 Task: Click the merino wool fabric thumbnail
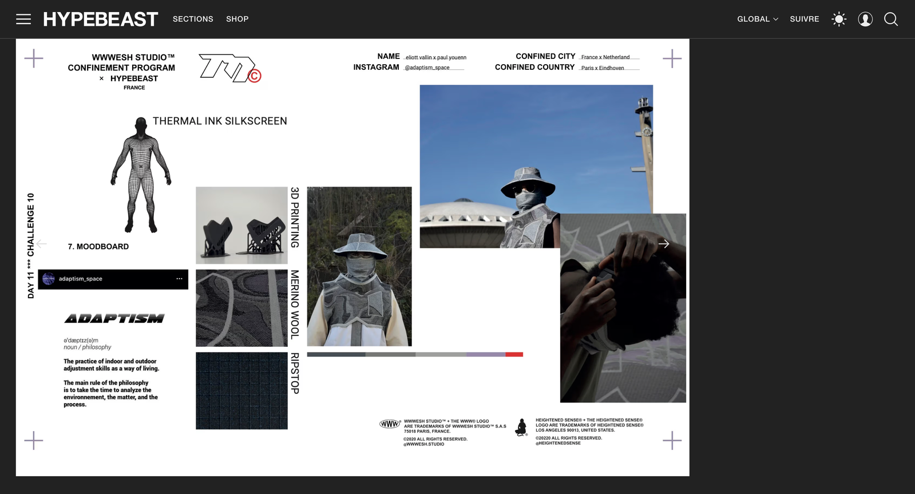point(241,308)
